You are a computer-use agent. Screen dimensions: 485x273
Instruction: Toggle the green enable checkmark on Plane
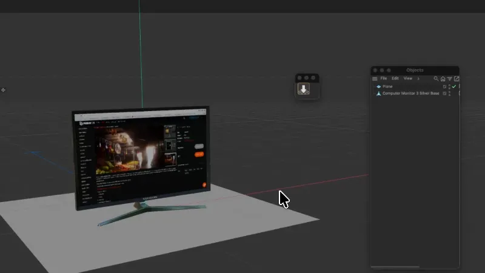tap(453, 86)
